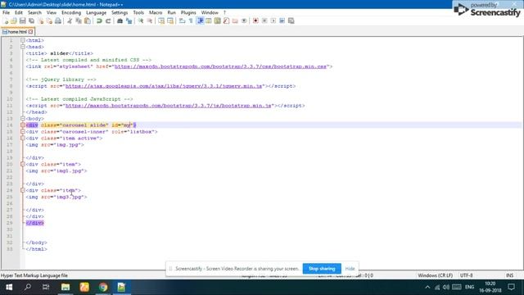Toggle synchronized vertical scrolling
Viewport: 524px width, 295px height.
tap(161, 20)
